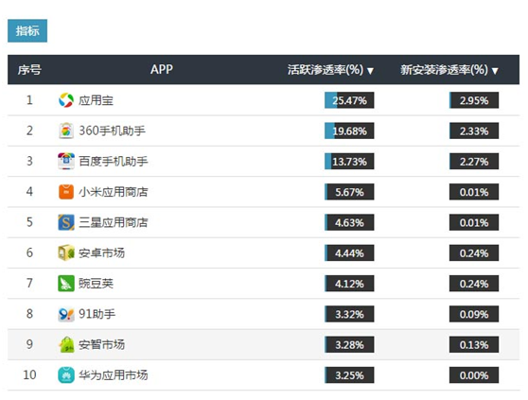This screenshot has height=400, width=528.
Task: Click rank number 10
Action: 29,374
